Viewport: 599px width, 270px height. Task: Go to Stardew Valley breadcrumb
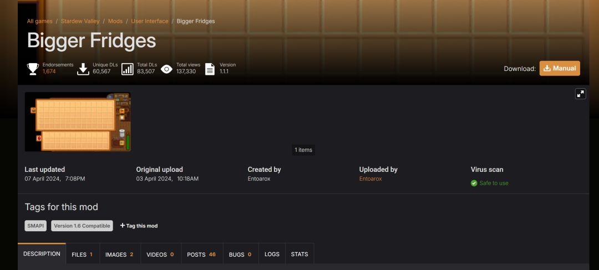tap(80, 21)
